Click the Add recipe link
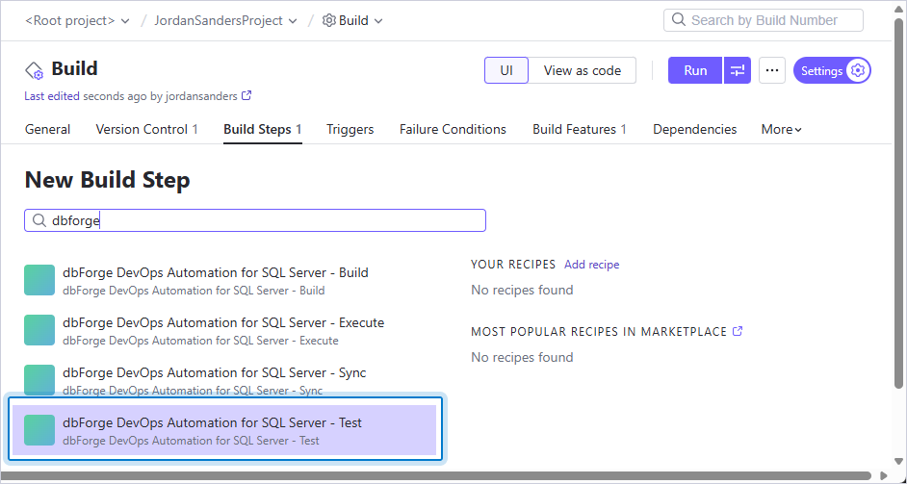 (592, 265)
